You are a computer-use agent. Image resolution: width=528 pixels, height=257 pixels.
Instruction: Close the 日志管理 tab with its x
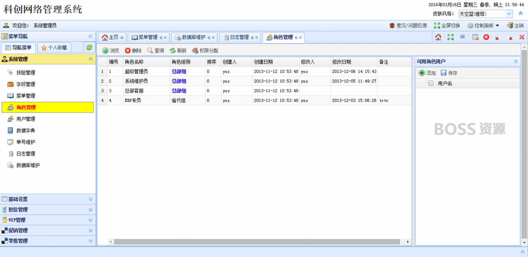[257, 37]
